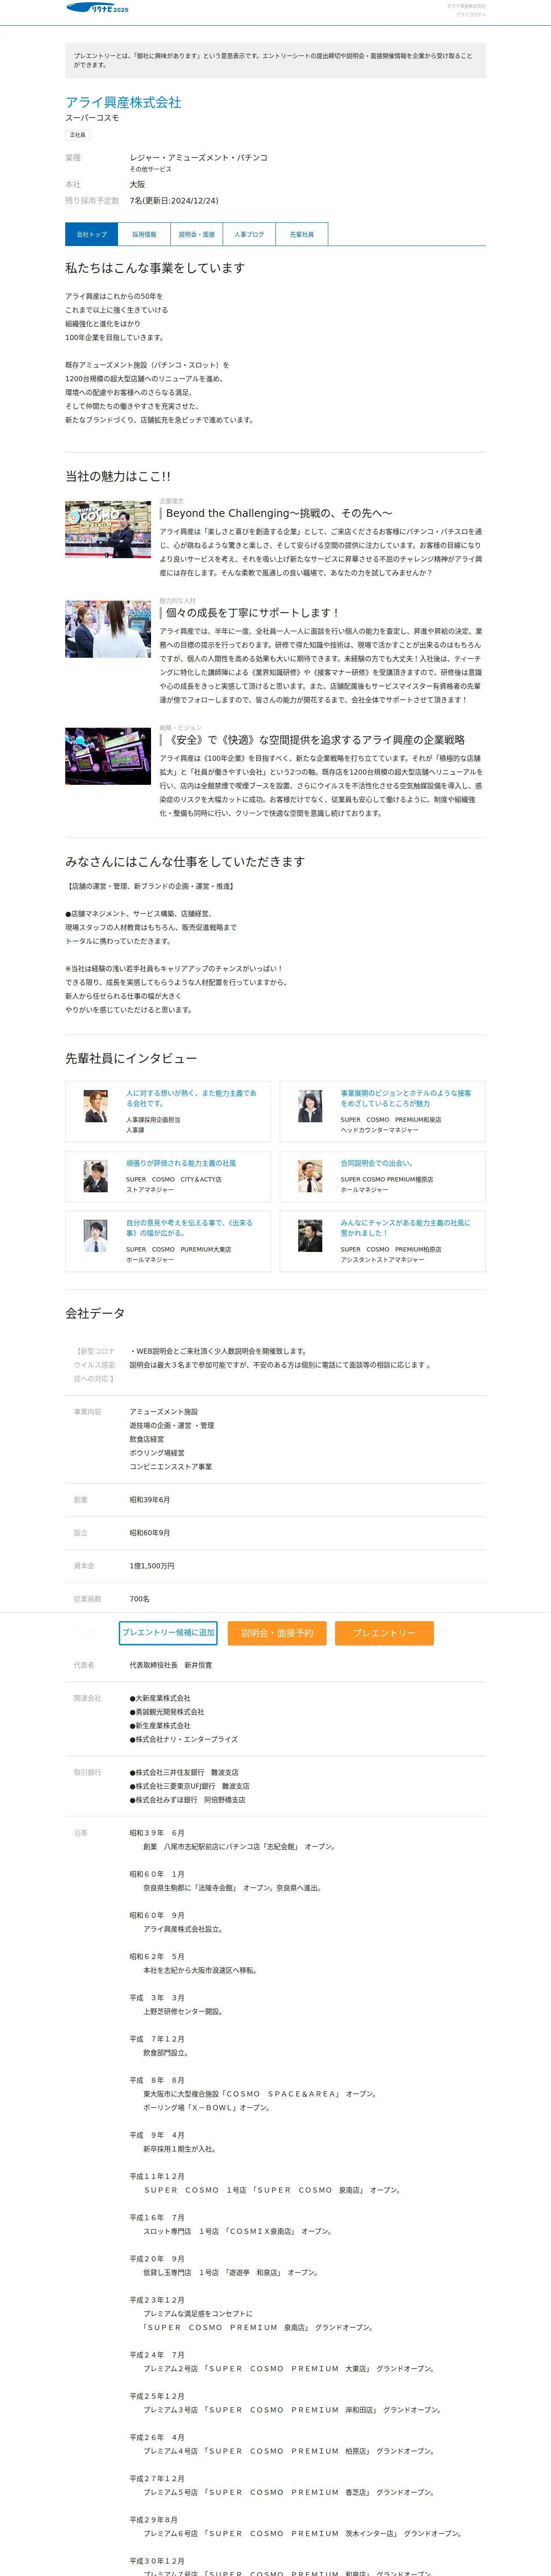551x2576 pixels.
Task: Click the 人事課採用企画担当 employee photo
Action: (96, 1106)
